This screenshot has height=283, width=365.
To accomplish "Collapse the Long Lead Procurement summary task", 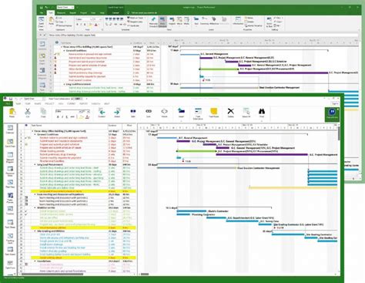I will 35,164.
